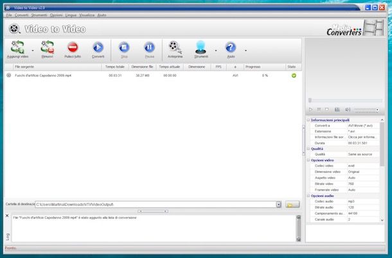392x258 pixels.
Task: Click the side panel vertical splitter handle
Action: (304, 141)
